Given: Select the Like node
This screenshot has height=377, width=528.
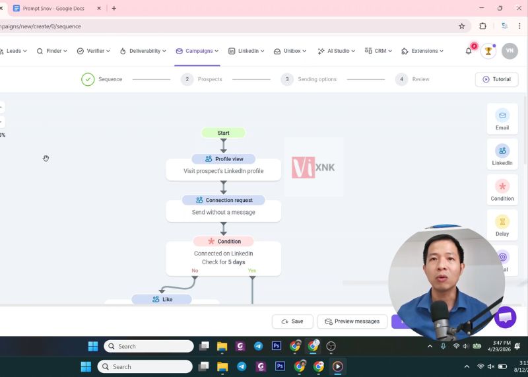Looking at the screenshot, I should pyautogui.click(x=162, y=299).
